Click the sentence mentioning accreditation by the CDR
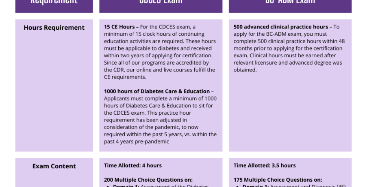The image size is (367, 187). point(156,63)
